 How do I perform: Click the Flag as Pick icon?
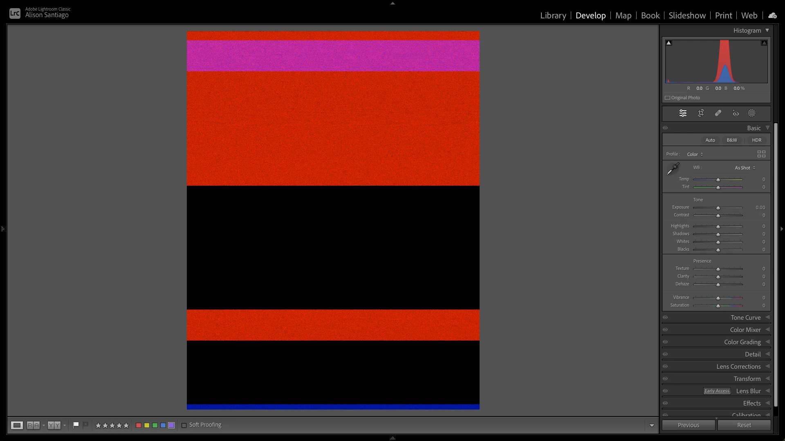pyautogui.click(x=76, y=425)
